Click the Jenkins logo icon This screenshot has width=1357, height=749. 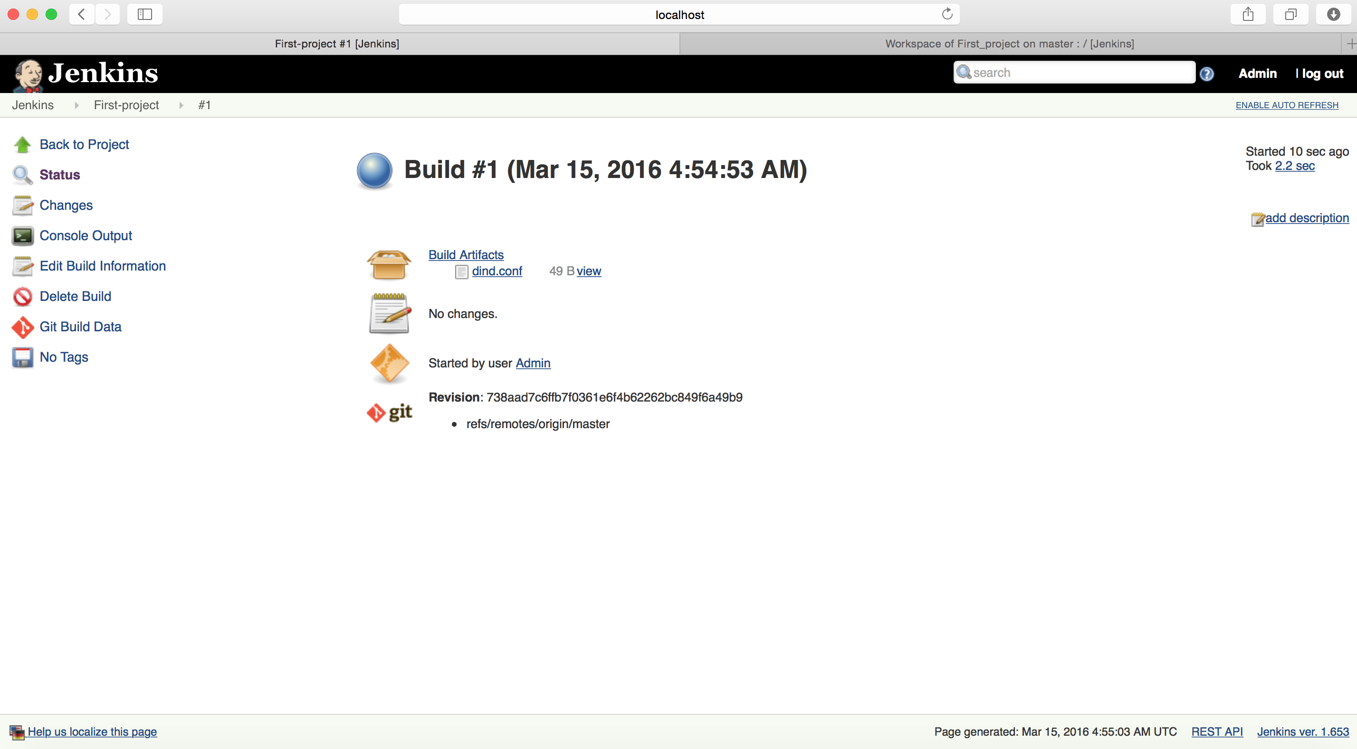(x=28, y=72)
